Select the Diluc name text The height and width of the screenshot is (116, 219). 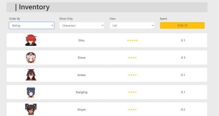click(82, 40)
